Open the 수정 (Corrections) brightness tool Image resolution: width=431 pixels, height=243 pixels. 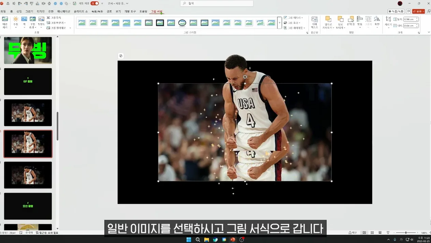(15, 23)
